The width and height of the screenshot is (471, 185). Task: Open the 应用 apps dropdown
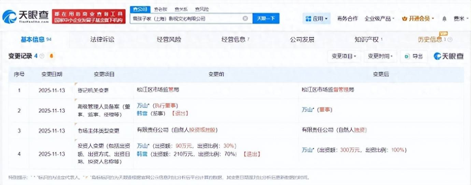point(316,18)
